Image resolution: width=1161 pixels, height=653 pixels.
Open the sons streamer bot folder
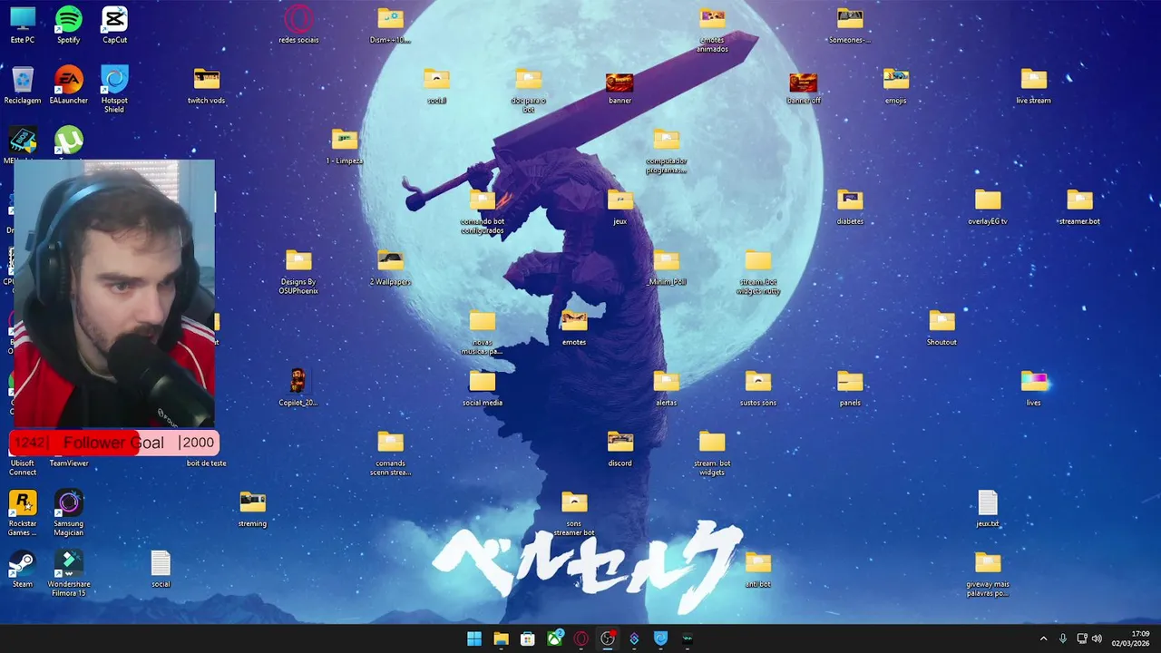click(574, 513)
